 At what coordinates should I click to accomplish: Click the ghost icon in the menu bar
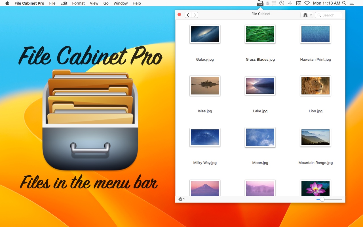267,3
